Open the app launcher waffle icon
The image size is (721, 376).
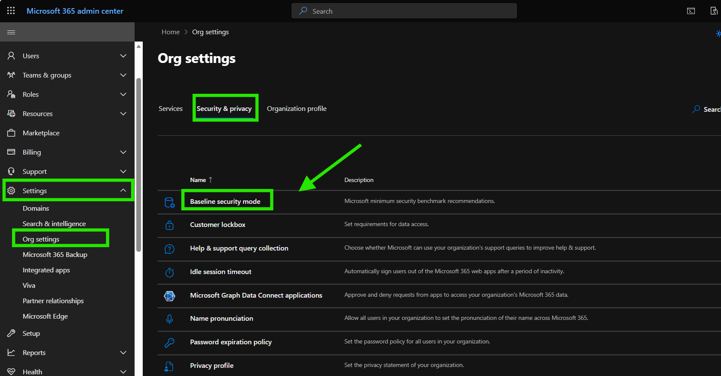point(11,11)
